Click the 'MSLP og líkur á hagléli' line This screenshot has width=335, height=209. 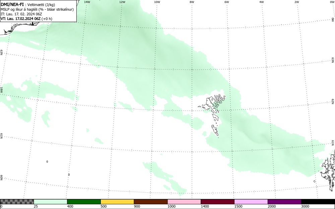coord(37,9)
